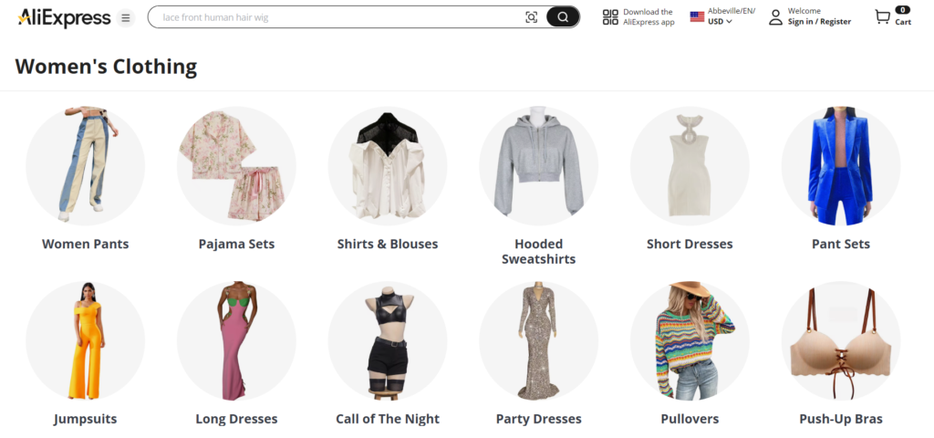Click the Women Pants text label
The image size is (934, 438).
[x=85, y=244]
